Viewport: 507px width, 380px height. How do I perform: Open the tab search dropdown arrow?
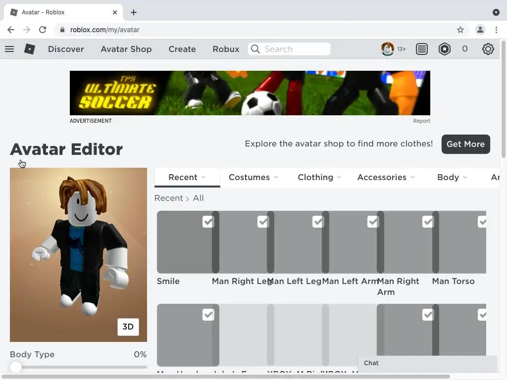click(x=496, y=12)
